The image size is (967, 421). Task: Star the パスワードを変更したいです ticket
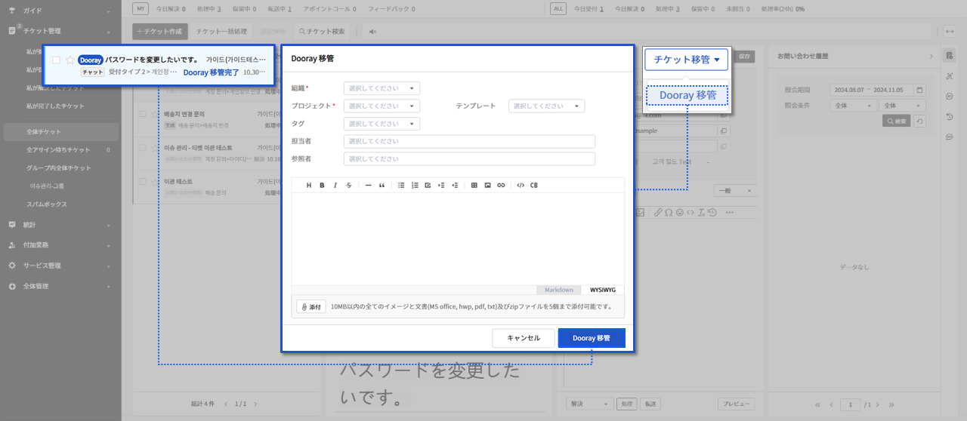[70, 60]
